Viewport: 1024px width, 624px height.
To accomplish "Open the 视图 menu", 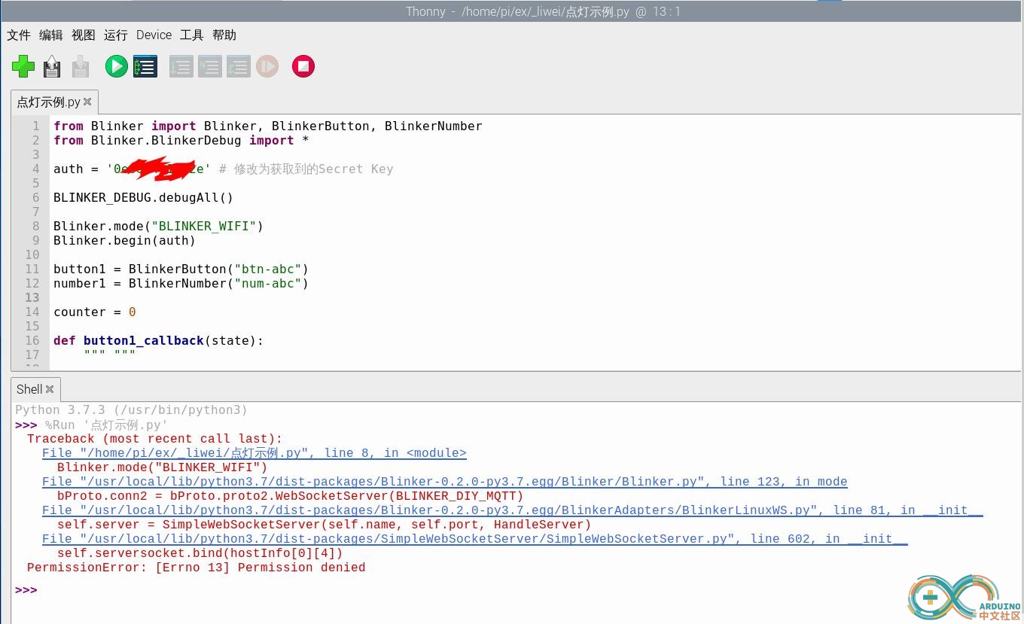I will [84, 35].
